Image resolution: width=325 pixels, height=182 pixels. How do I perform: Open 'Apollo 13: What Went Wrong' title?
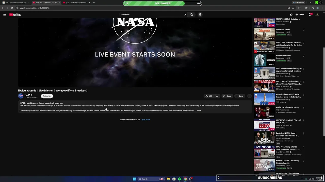(x=287, y=107)
